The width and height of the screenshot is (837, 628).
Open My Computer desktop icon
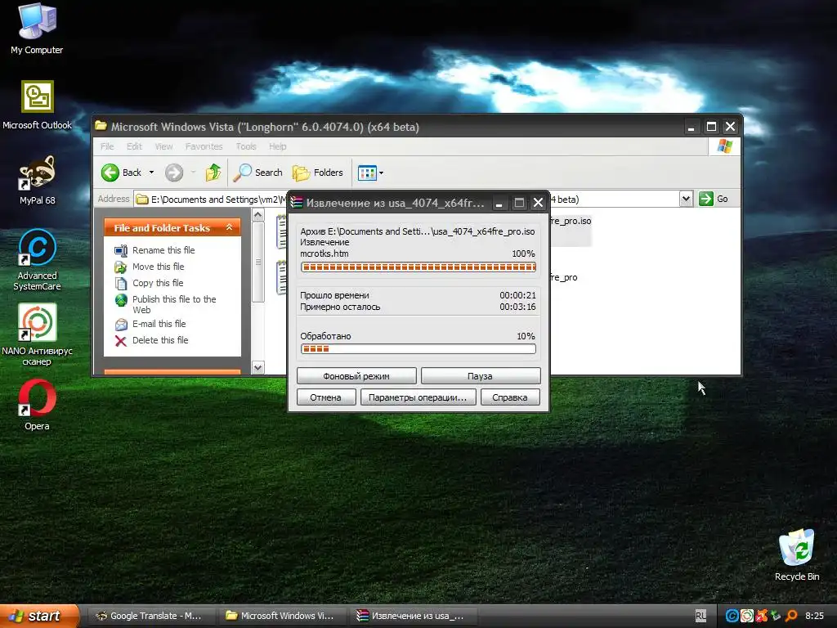pos(37,29)
